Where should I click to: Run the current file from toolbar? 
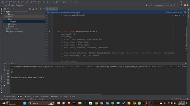168,5
